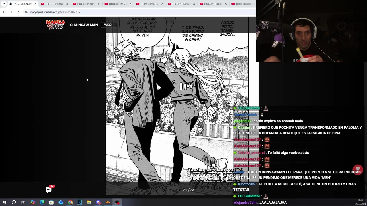
Task: Click the streamer webcam overlay
Action: pyautogui.click(x=311, y=31)
